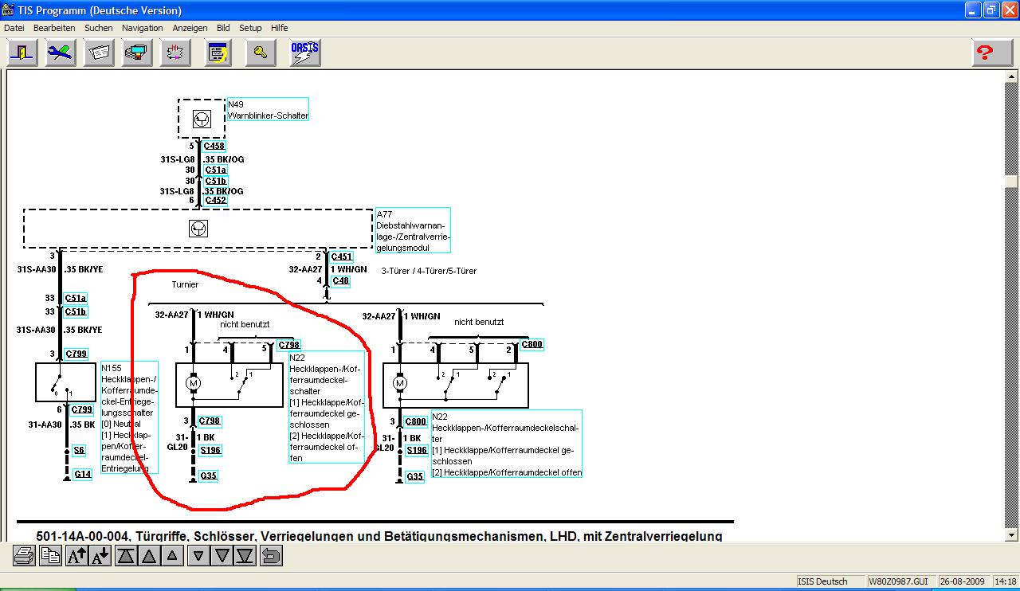
Task: Launch the ORSIS toolbar button
Action: click(x=304, y=53)
